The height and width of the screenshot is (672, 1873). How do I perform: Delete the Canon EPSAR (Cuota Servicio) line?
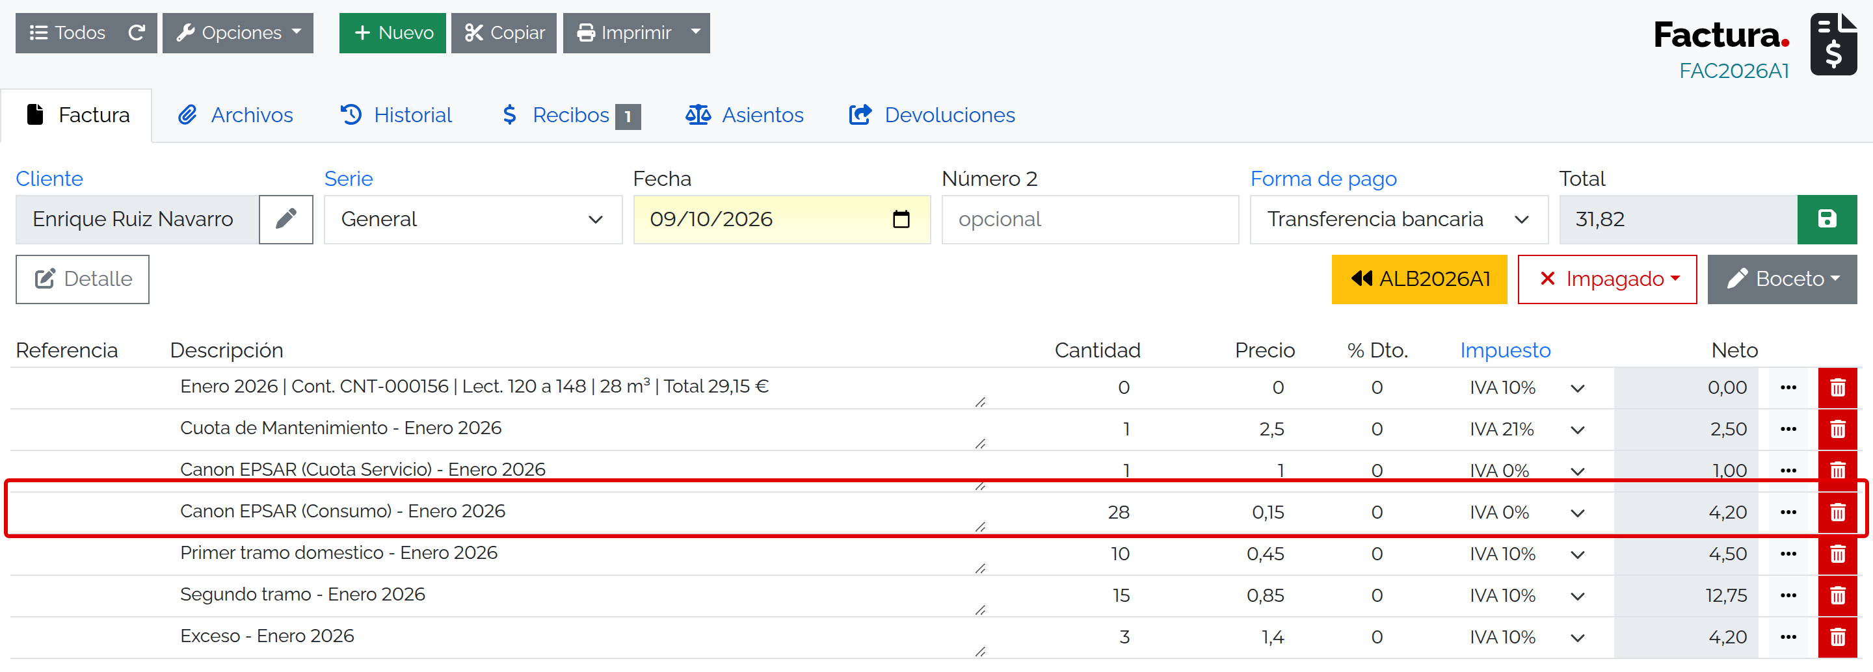pos(1837,470)
